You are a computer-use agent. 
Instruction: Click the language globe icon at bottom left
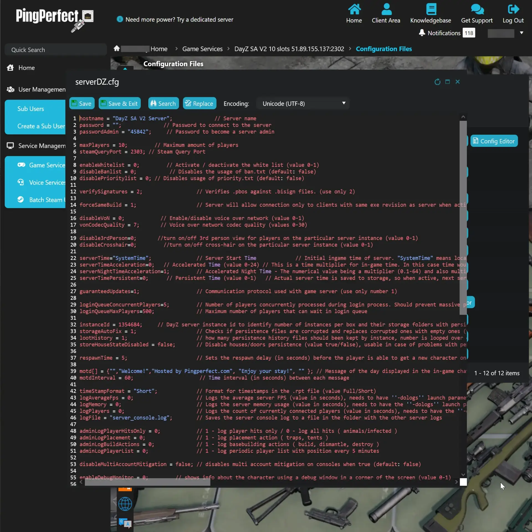(x=125, y=504)
